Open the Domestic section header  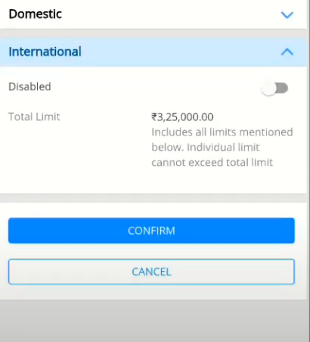tap(153, 14)
